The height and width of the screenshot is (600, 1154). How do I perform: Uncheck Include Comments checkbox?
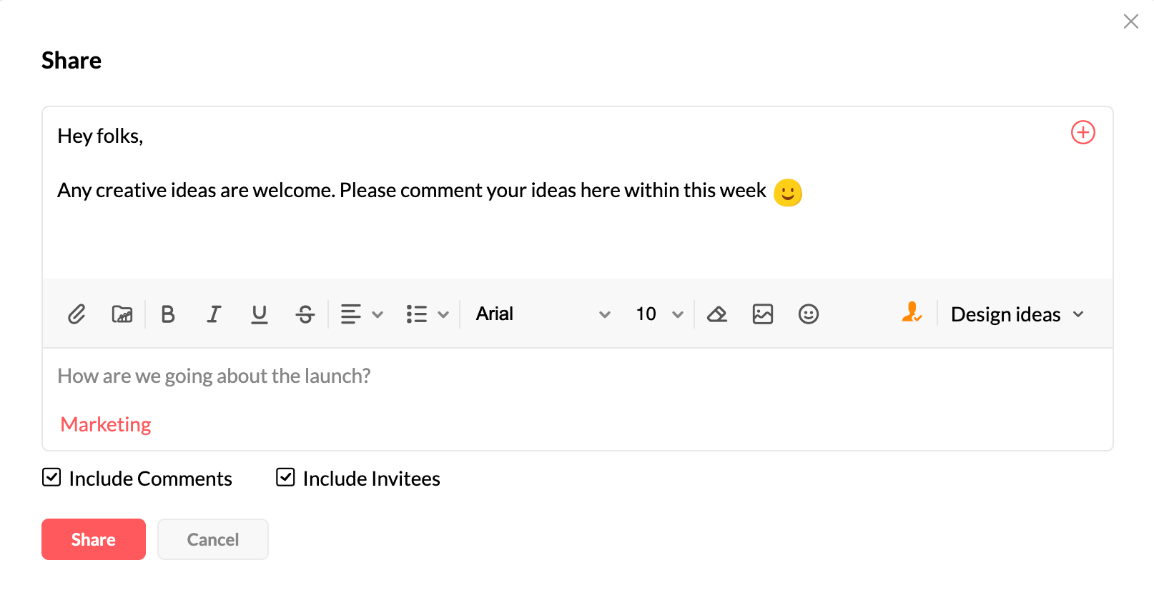tap(51, 477)
